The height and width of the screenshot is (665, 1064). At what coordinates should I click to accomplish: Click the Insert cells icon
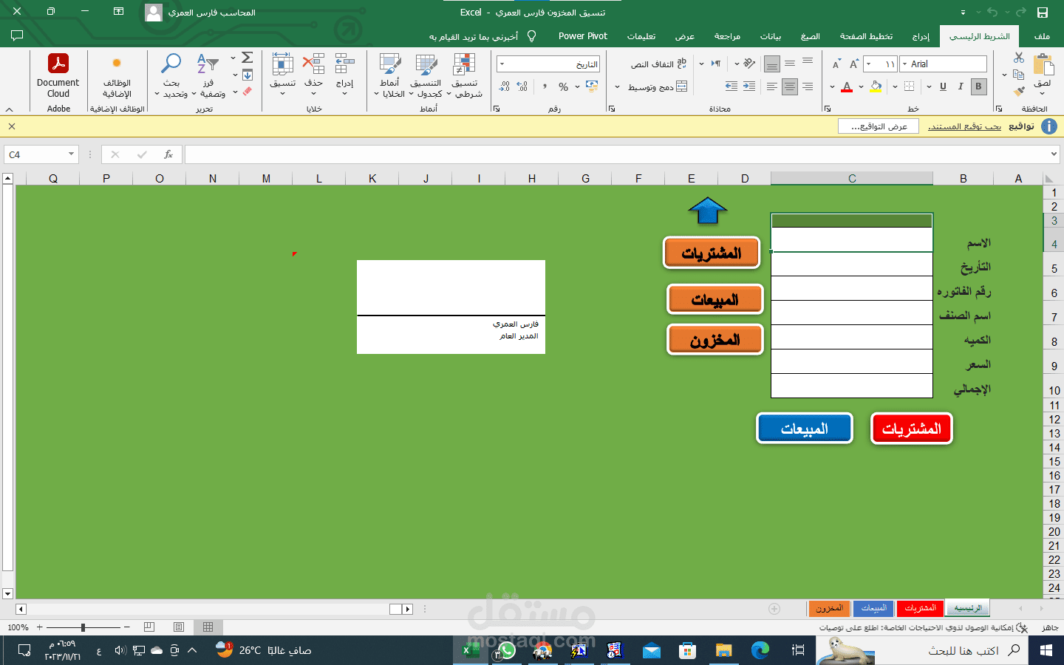tap(344, 64)
